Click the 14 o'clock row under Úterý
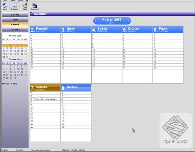This screenshot has width=195, height=152. pyautogui.click(x=76, y=56)
